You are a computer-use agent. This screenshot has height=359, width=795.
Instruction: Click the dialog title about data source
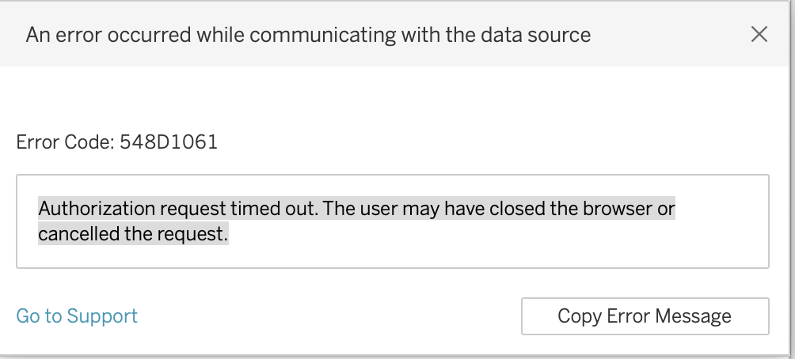pyautogui.click(x=308, y=35)
